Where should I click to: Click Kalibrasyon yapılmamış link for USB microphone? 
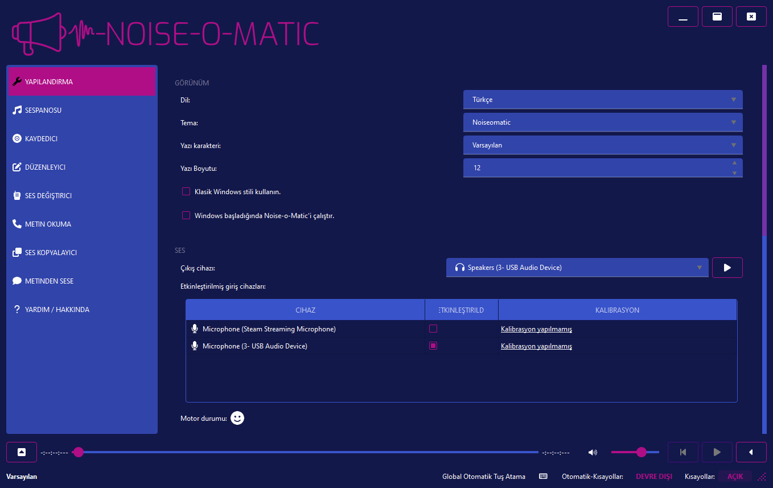point(536,346)
